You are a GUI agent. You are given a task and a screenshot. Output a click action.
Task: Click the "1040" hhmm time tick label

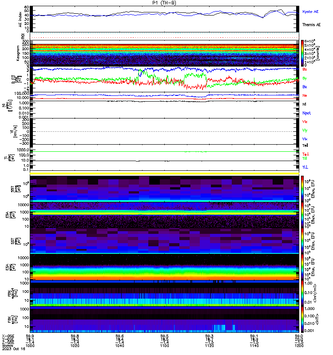click(x=119, y=346)
